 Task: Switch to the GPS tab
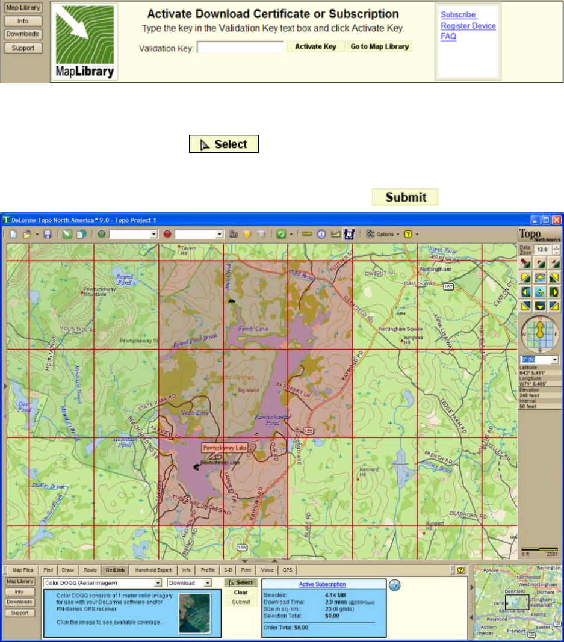point(288,570)
